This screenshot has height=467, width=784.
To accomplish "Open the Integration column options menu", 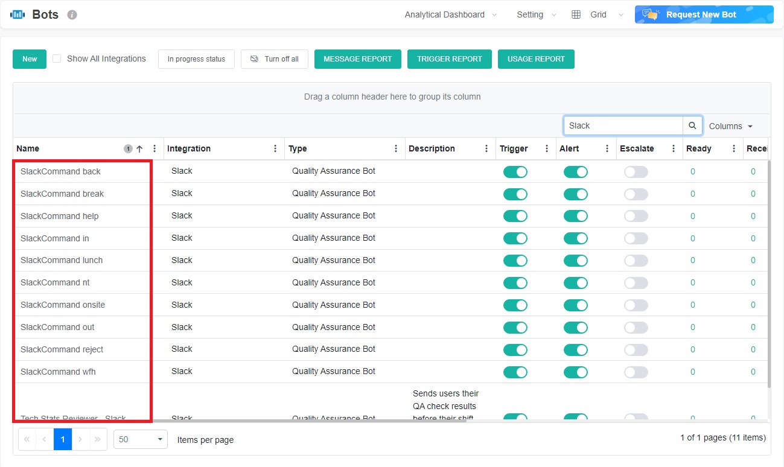I will [x=275, y=148].
